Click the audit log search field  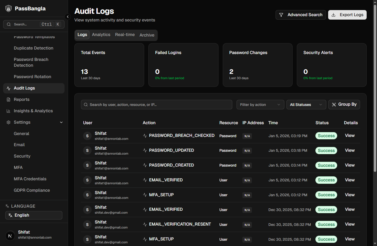(156, 105)
